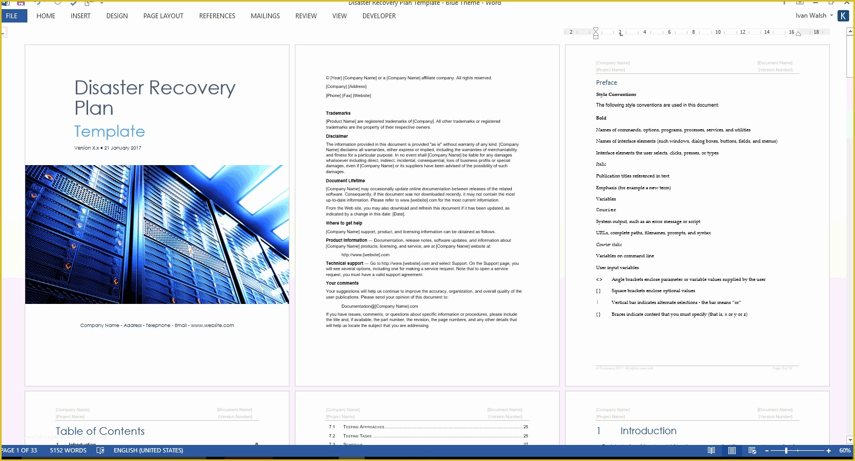
Task: Click the 60% zoom level indicator
Action: [845, 450]
